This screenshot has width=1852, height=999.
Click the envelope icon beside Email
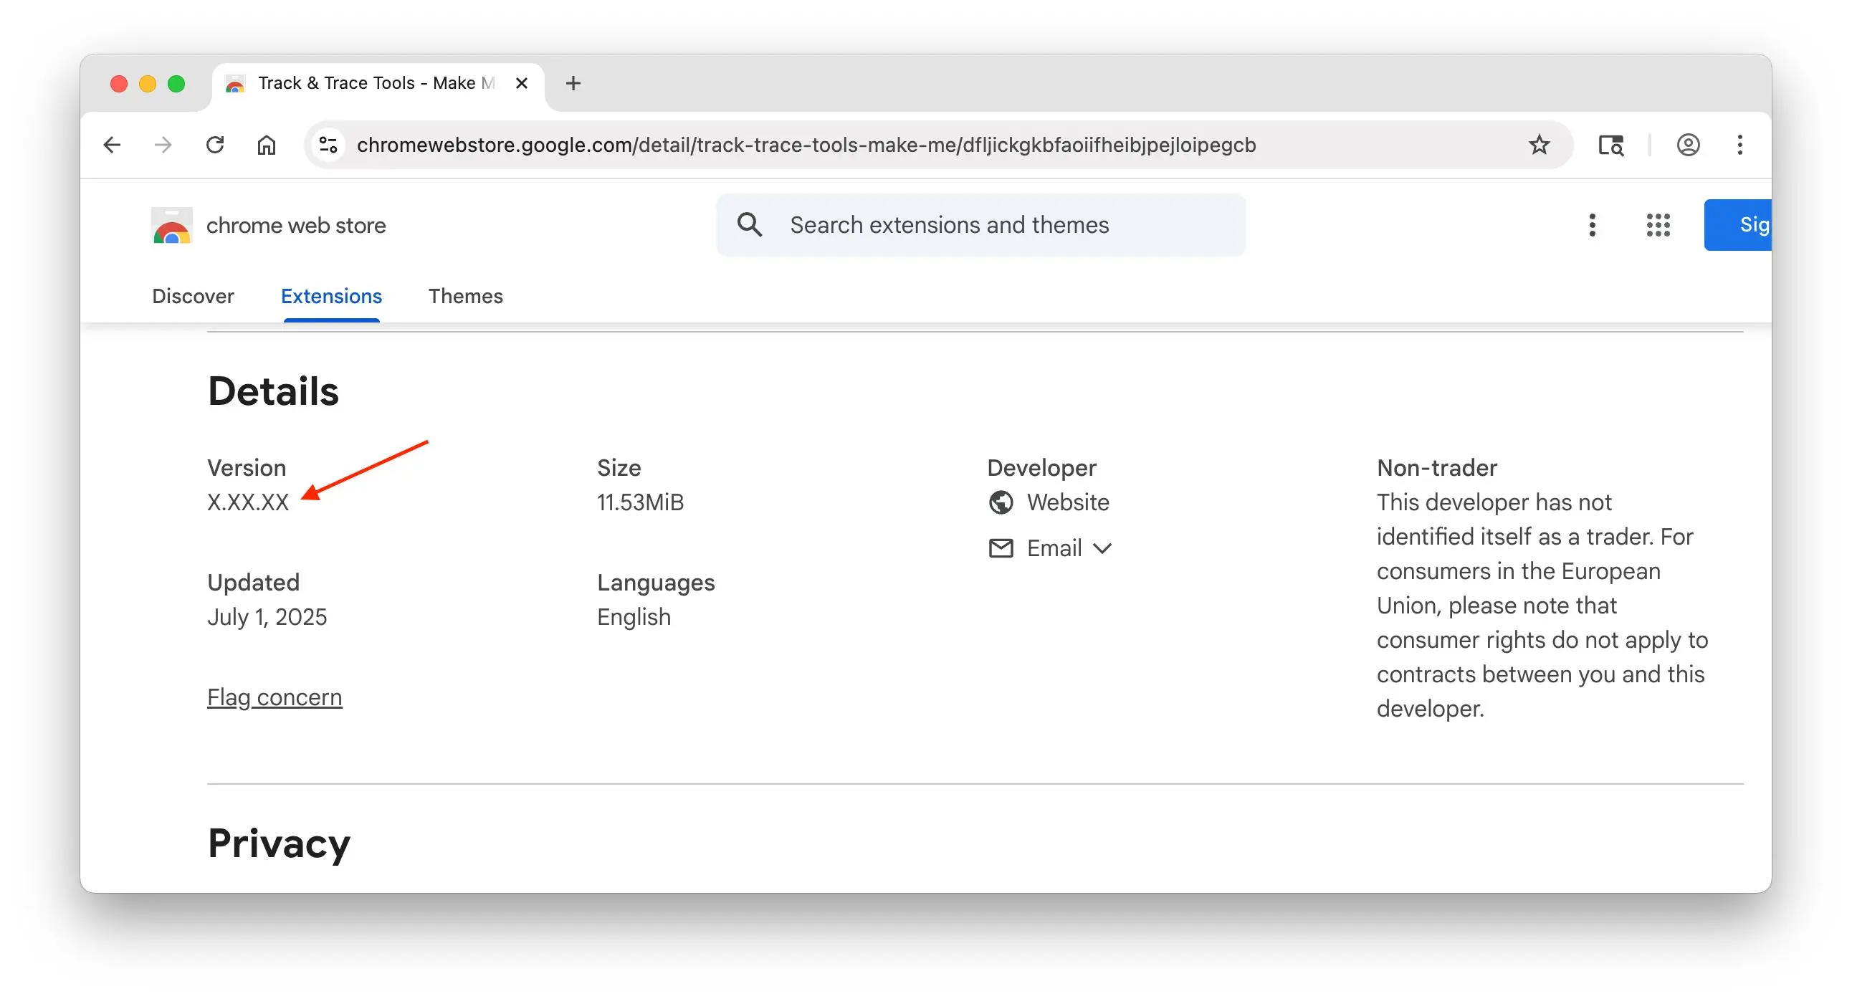point(1001,548)
